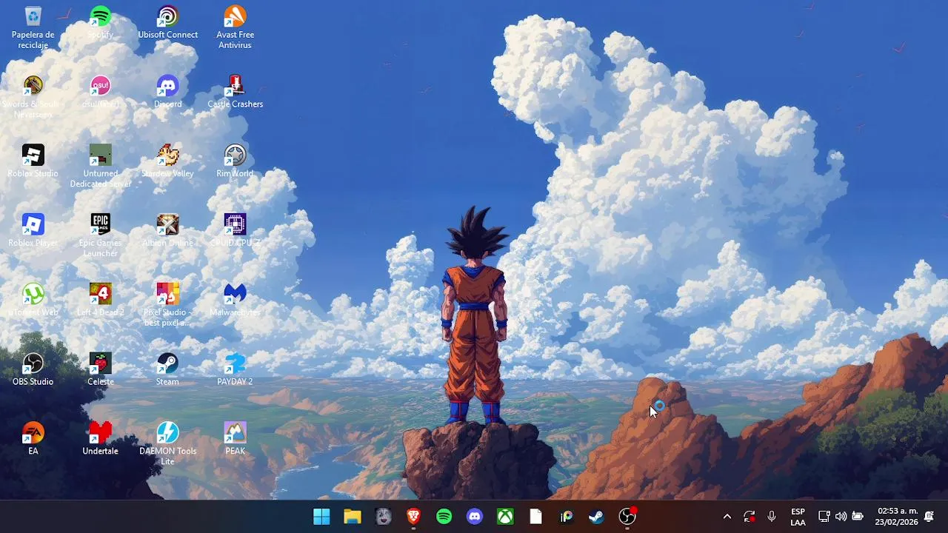The width and height of the screenshot is (948, 533).
Task: Open the notification center bell icon
Action: click(x=929, y=517)
